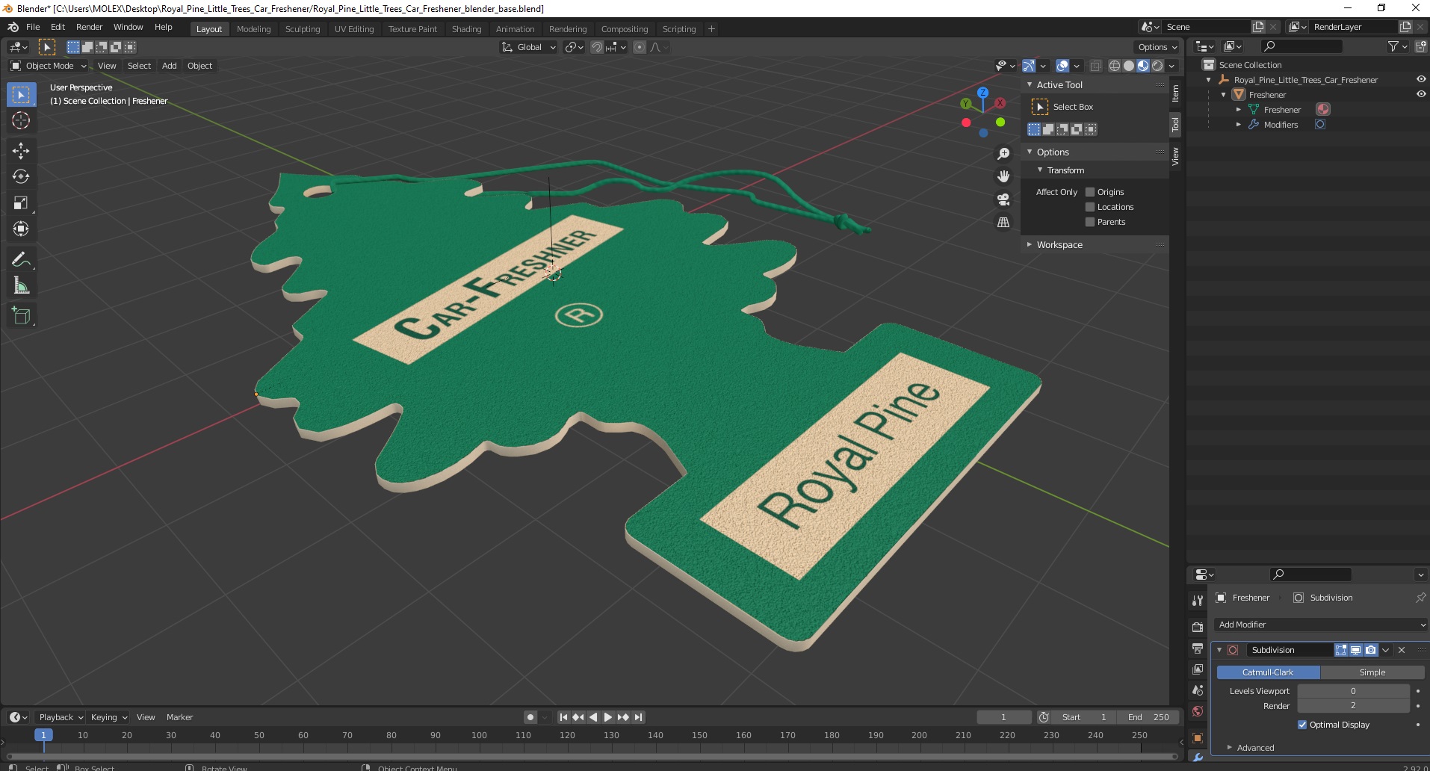
Task: Open the Output properties tab icon
Action: (x=1198, y=648)
